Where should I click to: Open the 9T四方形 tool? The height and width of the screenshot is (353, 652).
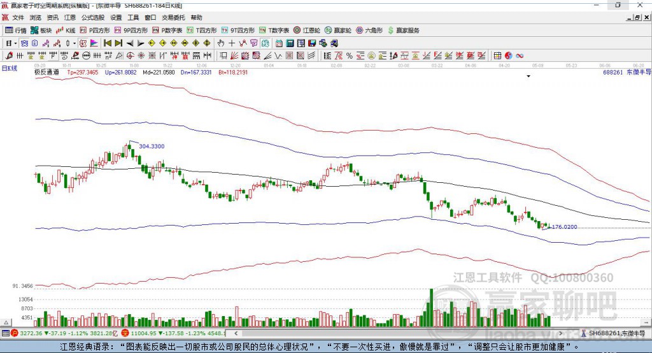(x=238, y=31)
